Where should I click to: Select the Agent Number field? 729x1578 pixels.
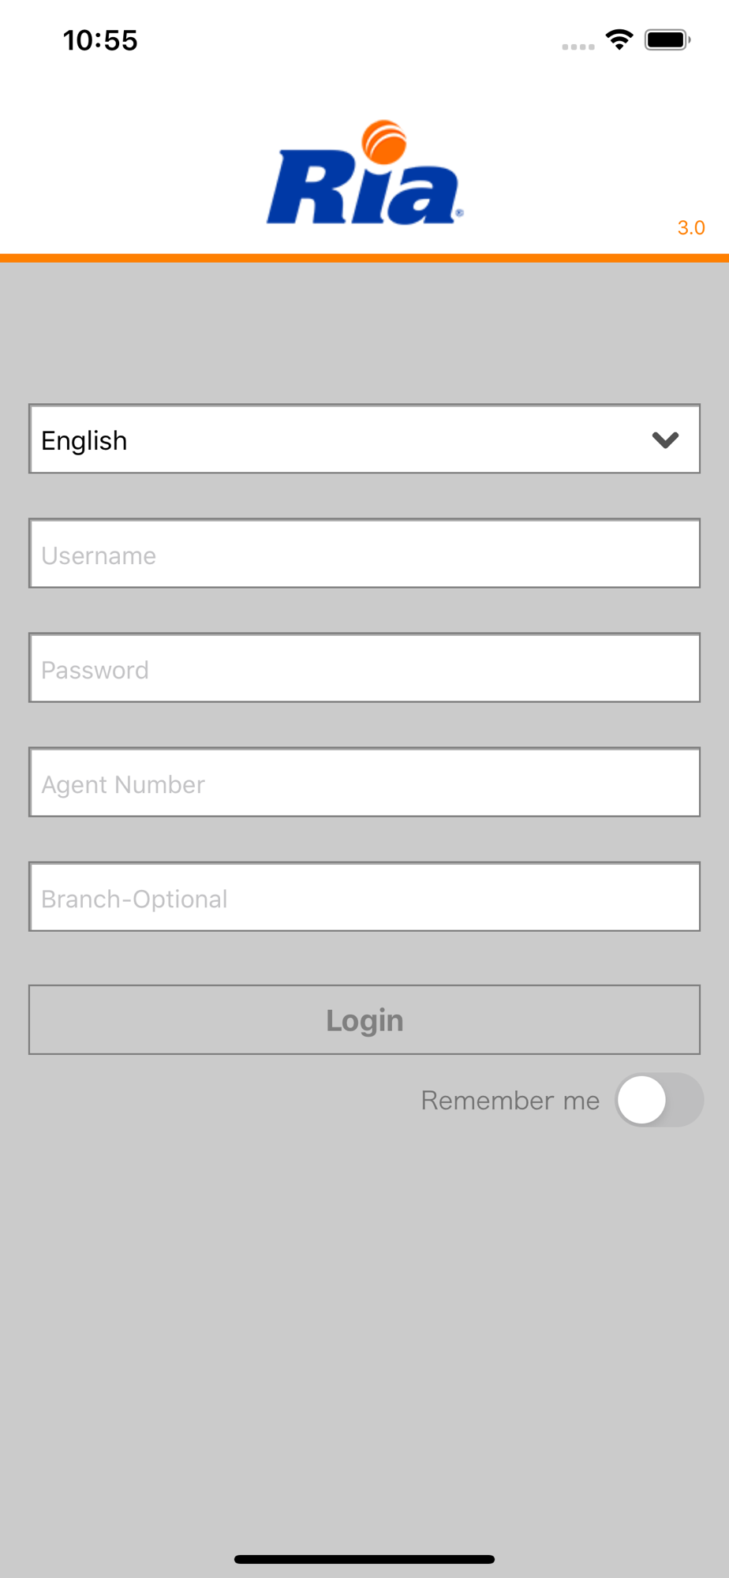point(364,782)
